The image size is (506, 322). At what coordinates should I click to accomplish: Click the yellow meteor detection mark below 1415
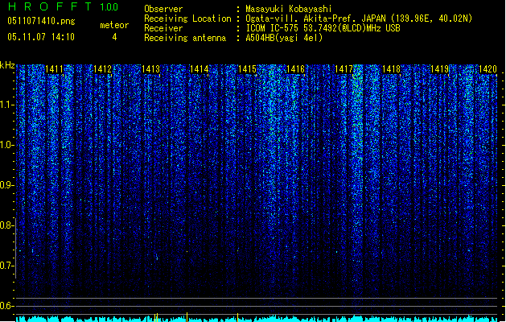[238, 317]
